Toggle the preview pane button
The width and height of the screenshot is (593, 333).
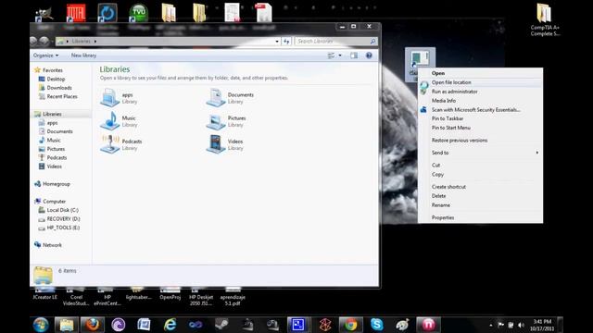tap(354, 55)
